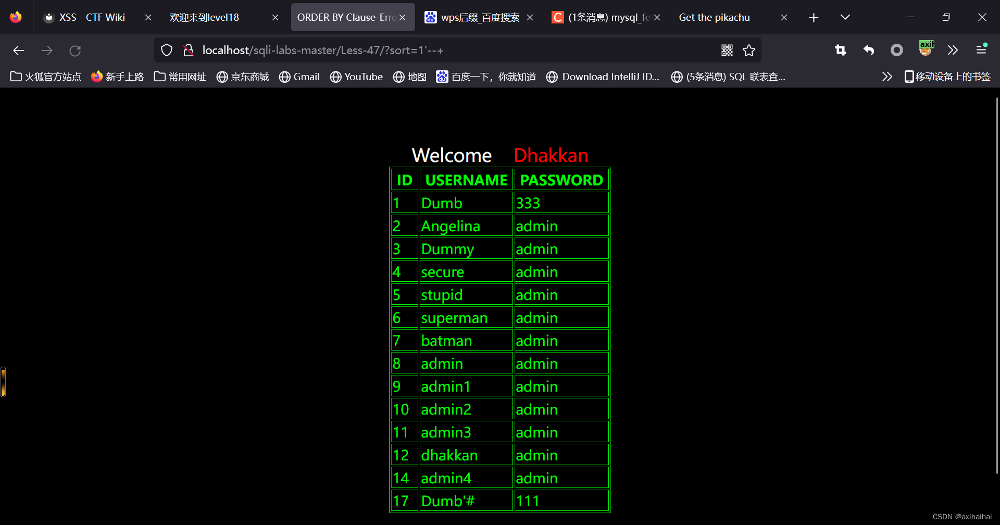Switch to the XSS CTF Wiki tab
The image size is (1000, 525).
92,17
